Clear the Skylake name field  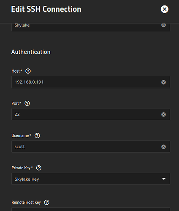163,25
